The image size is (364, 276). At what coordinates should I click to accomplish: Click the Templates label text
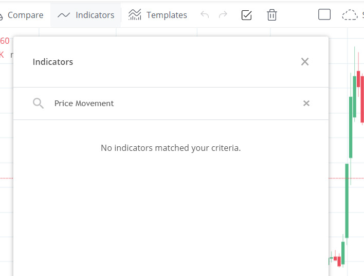click(167, 15)
